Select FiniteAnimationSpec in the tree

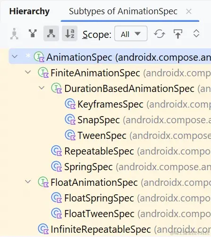95,73
